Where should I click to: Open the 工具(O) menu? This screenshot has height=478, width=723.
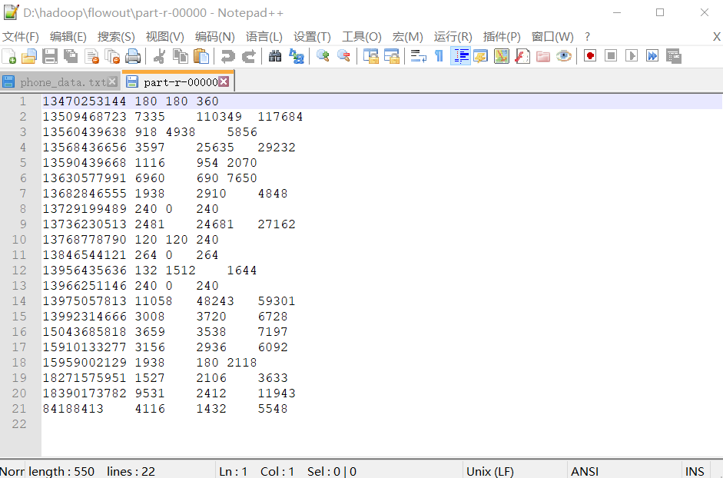(362, 36)
